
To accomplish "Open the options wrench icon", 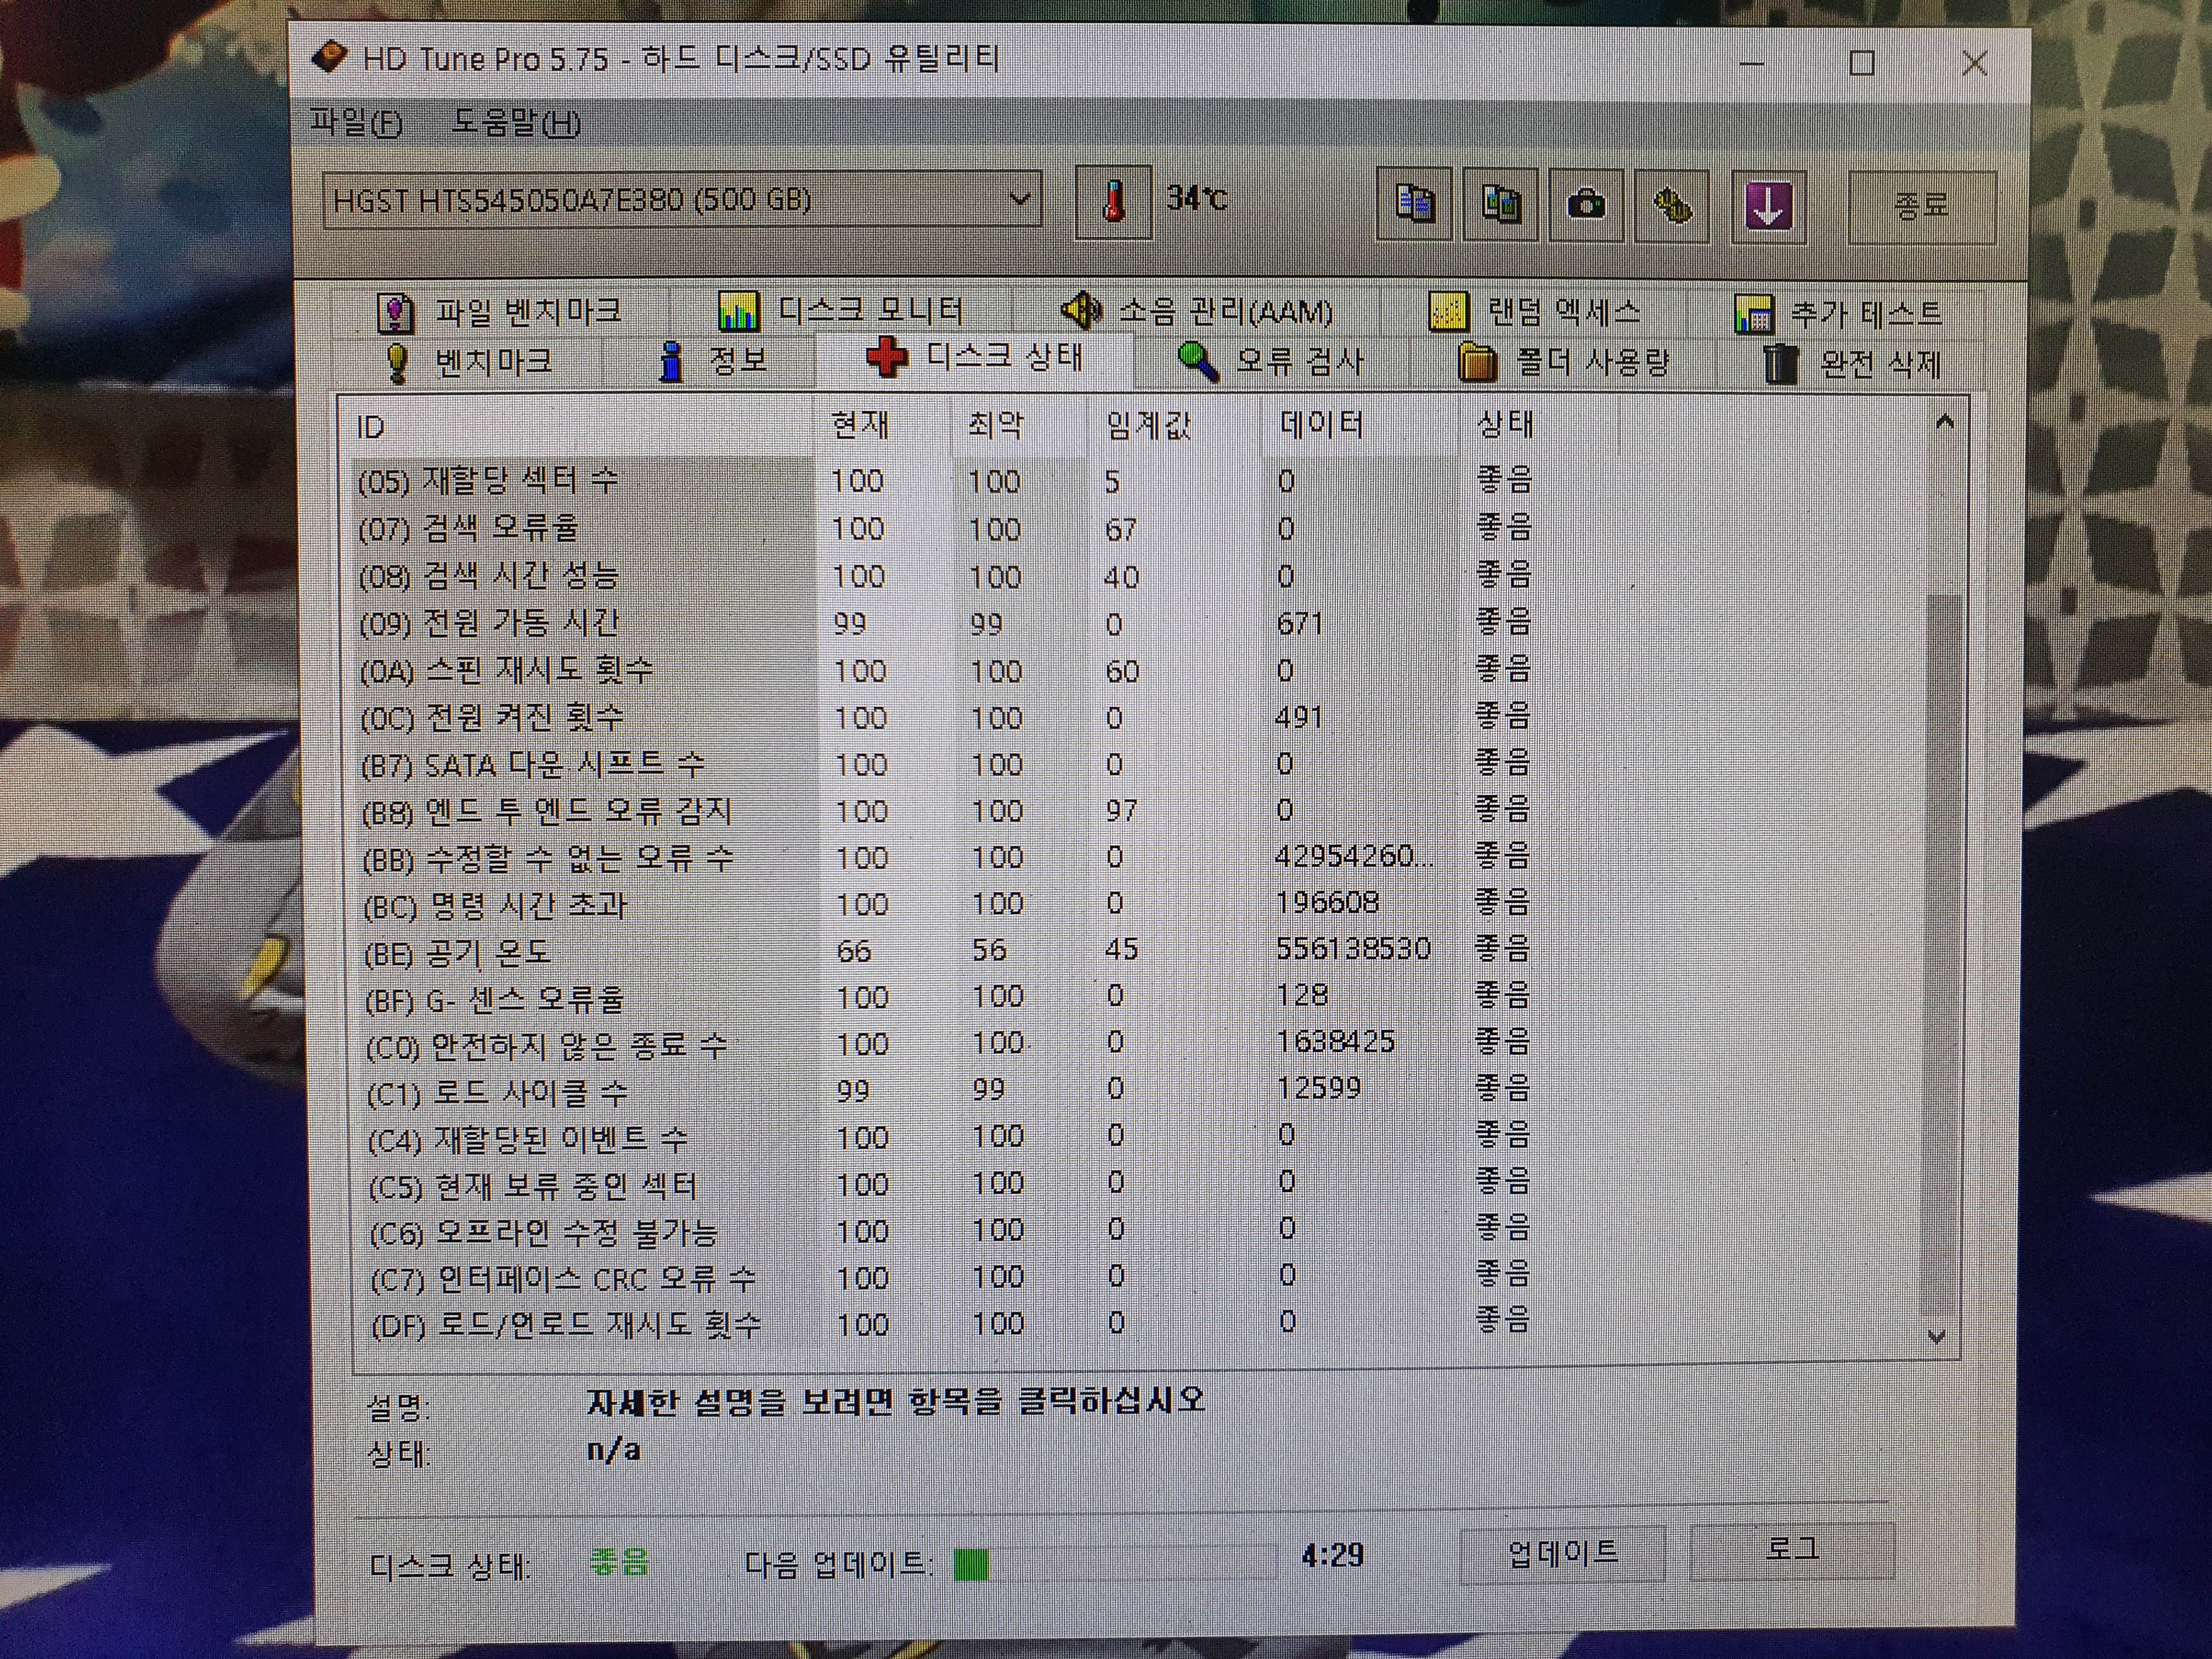I will click(1672, 207).
